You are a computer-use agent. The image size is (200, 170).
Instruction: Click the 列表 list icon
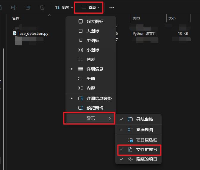pos(81,59)
